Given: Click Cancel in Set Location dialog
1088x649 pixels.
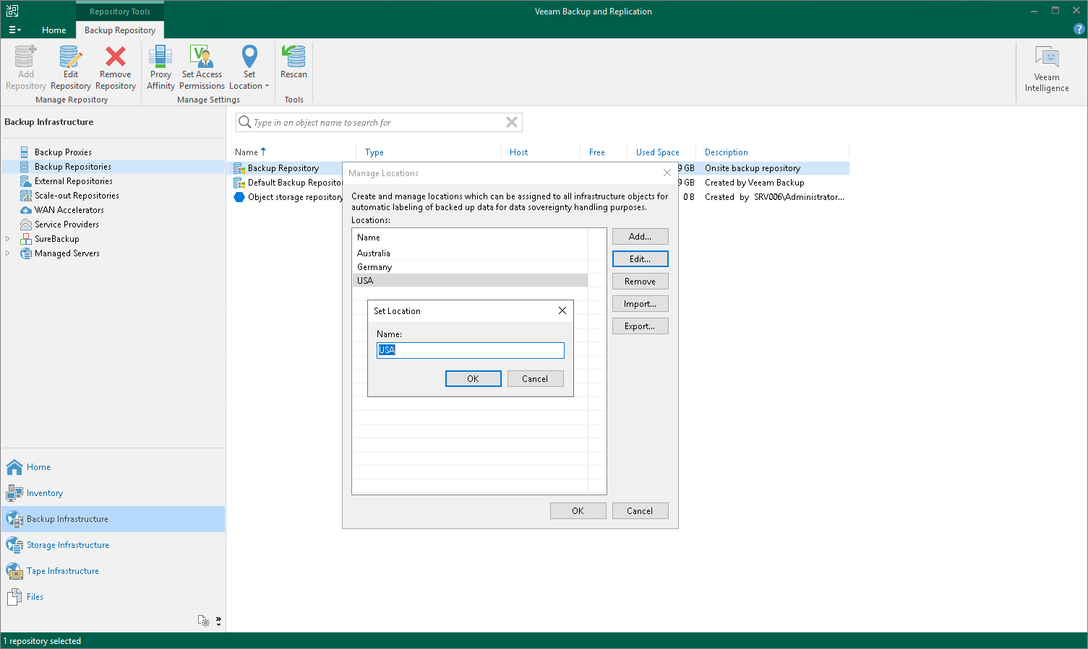Looking at the screenshot, I should tap(535, 379).
